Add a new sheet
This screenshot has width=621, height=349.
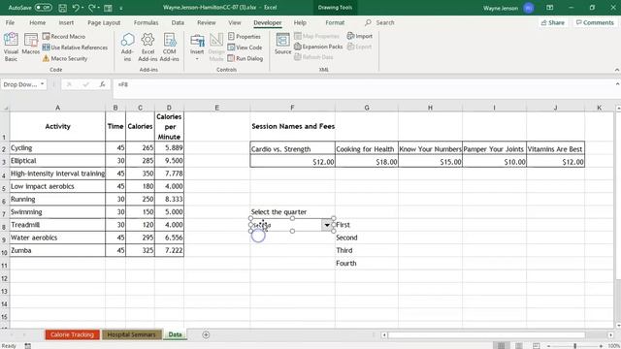pos(206,334)
